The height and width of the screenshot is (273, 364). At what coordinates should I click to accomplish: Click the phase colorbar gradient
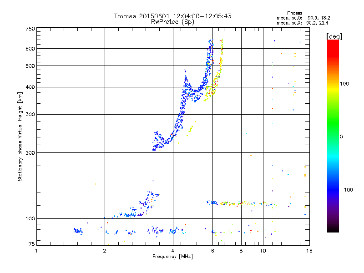333,136
